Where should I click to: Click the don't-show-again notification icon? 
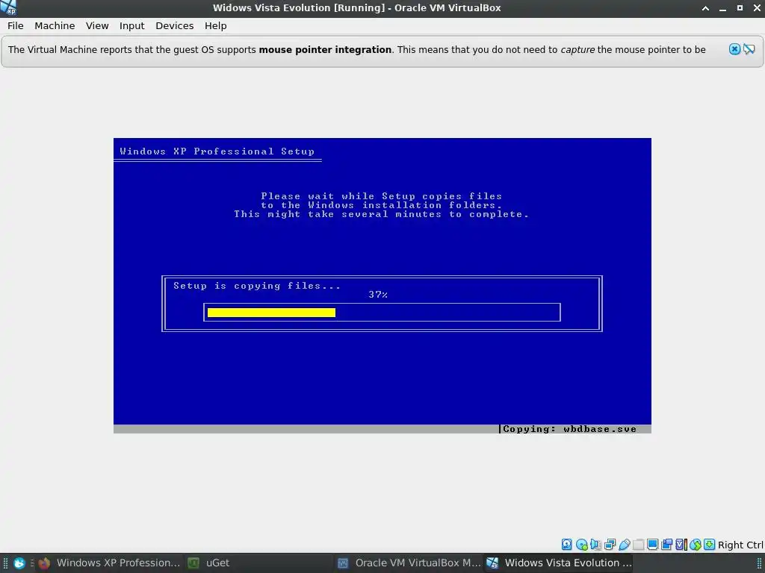[749, 49]
